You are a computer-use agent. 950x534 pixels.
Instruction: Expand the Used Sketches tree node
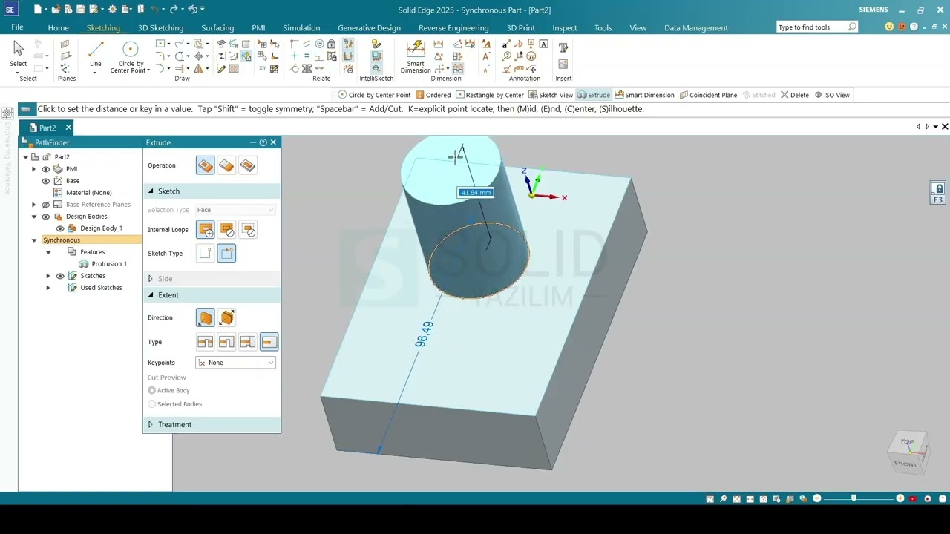(48, 288)
